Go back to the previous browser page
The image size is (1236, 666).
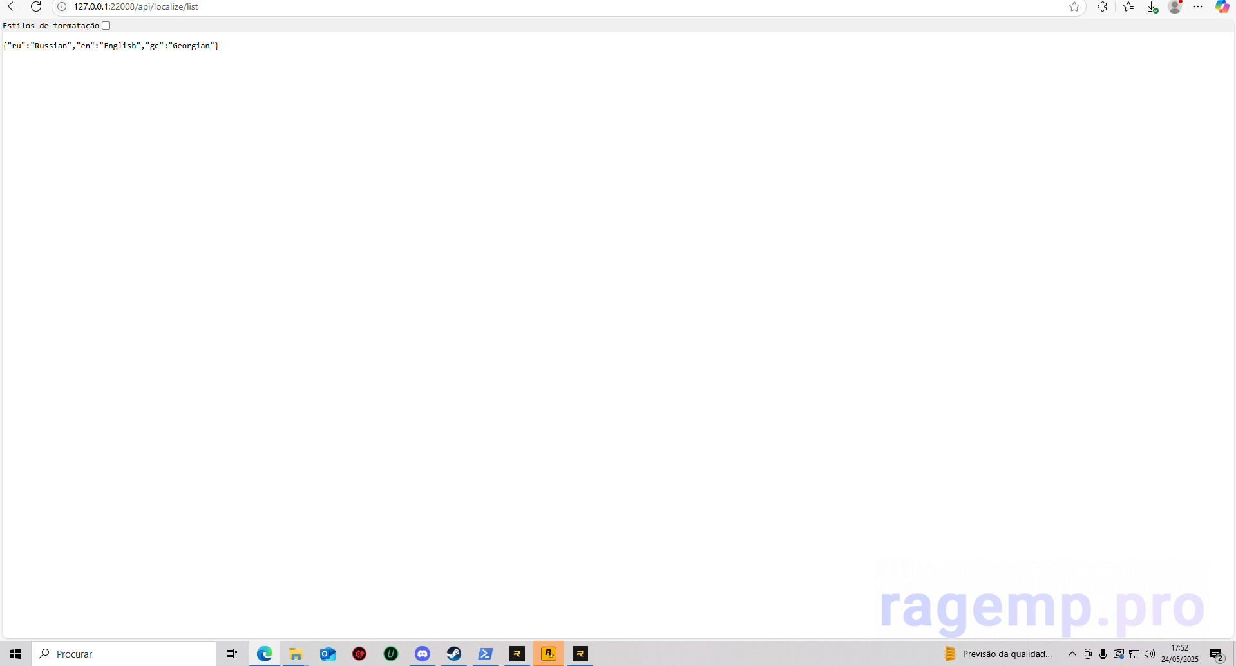[13, 6]
